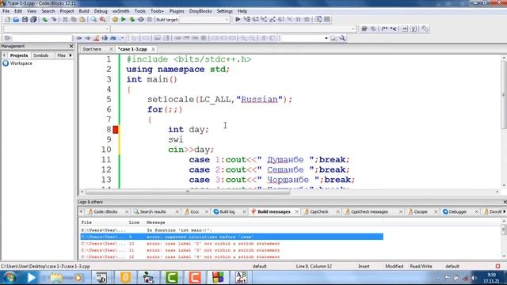Click the highlighter marker icon
Screen dimensions: 507x285
click(x=96, y=38)
